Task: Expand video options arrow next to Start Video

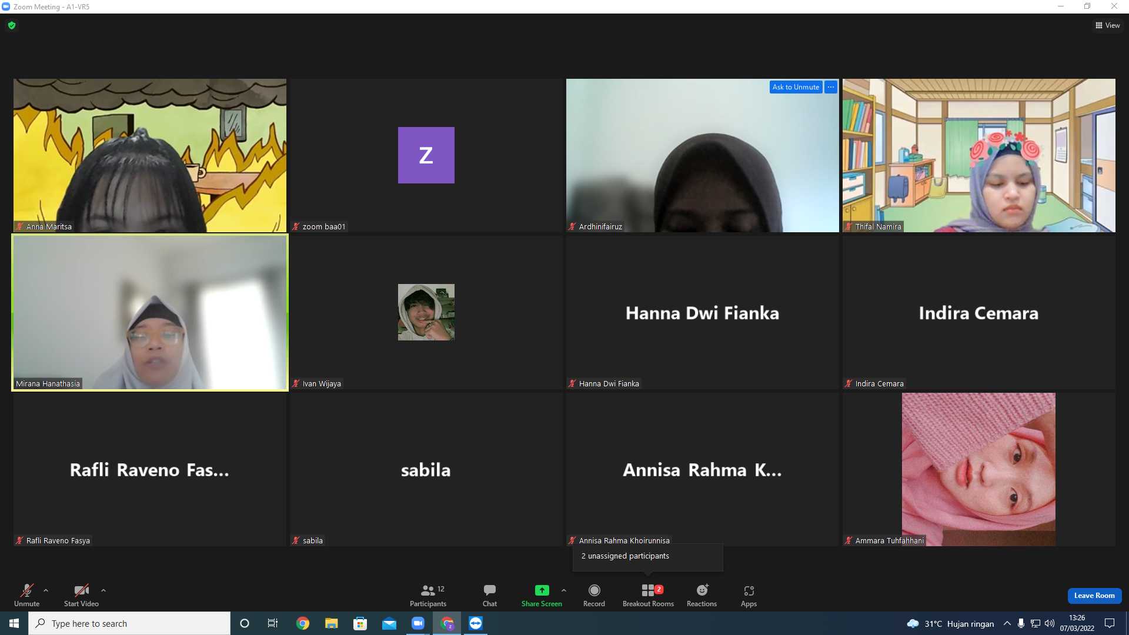Action: 103,590
